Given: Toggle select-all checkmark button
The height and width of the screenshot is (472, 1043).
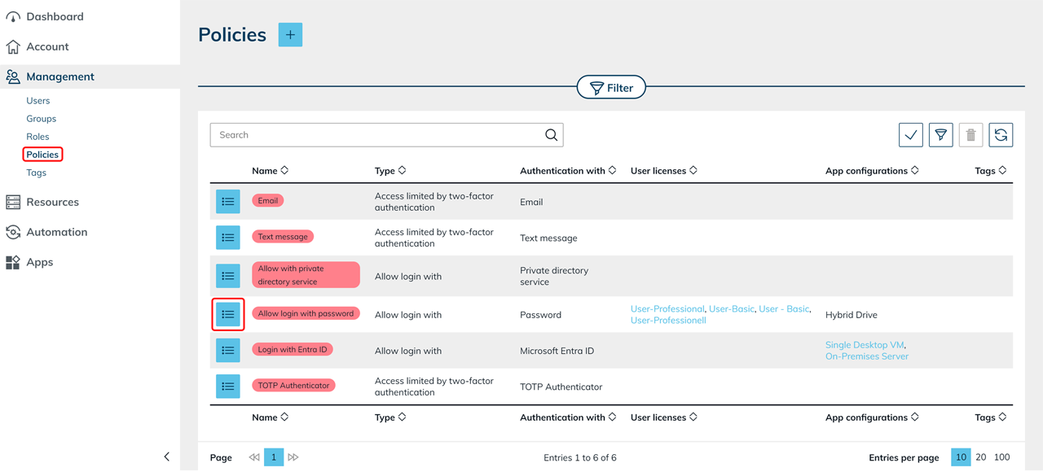Looking at the screenshot, I should pyautogui.click(x=910, y=135).
